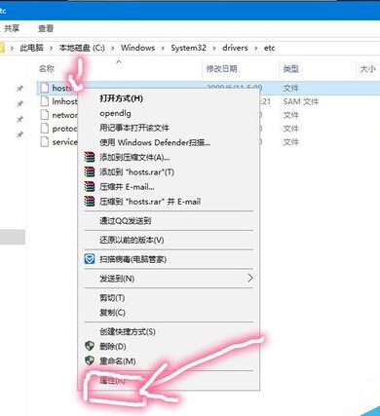
Task: Click the pin icon beside hosts row
Action: (20, 89)
